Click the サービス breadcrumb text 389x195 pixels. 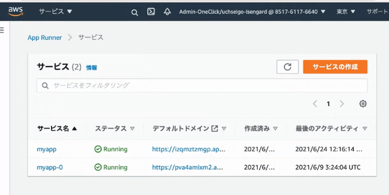coord(90,37)
